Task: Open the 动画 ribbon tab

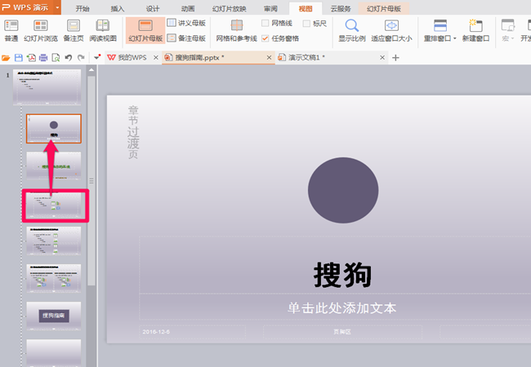Action: (188, 8)
